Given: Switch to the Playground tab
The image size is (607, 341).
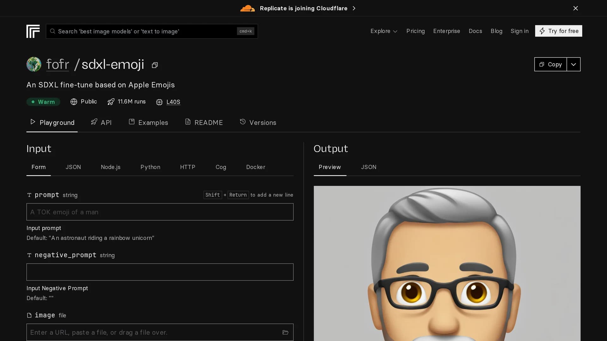Looking at the screenshot, I should [x=52, y=123].
